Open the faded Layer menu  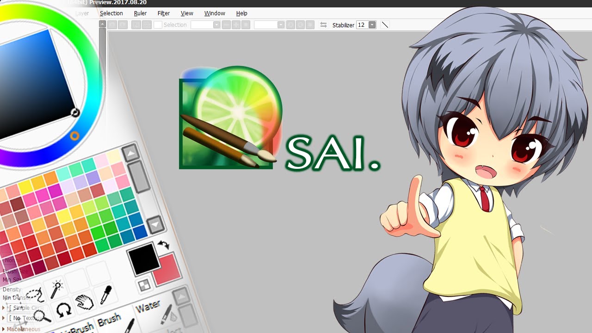(x=82, y=13)
